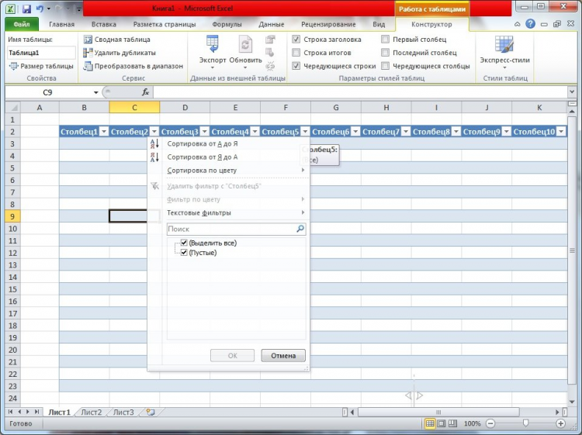582x435 pixels.
Task: Click the zoom slider handle
Action: tap(525, 423)
